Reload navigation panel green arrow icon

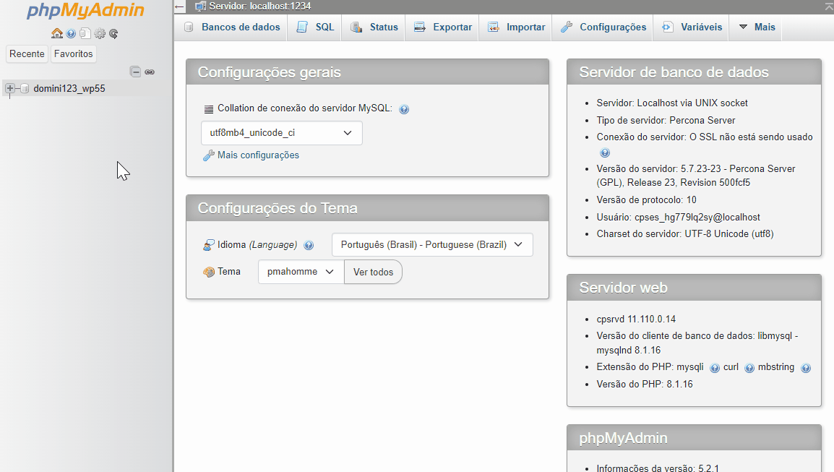coord(113,33)
